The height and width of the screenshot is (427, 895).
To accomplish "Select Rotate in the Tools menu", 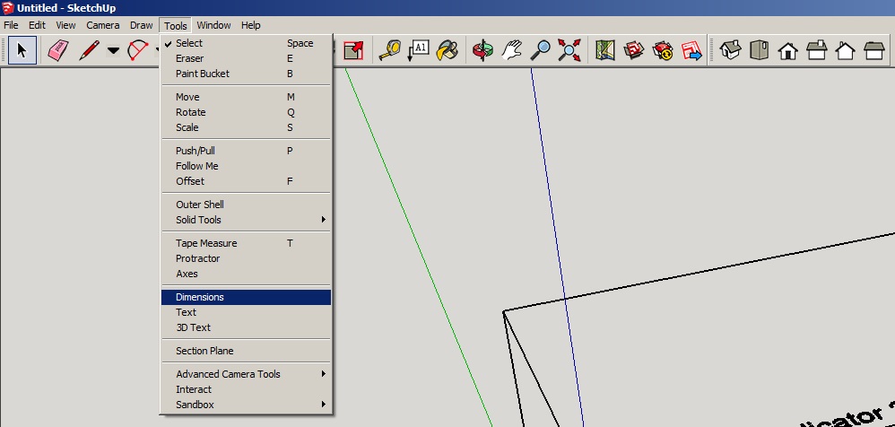I will [x=246, y=112].
